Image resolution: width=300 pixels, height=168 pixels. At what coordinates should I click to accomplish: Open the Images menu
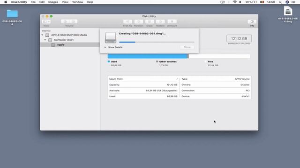(x=53, y=2)
